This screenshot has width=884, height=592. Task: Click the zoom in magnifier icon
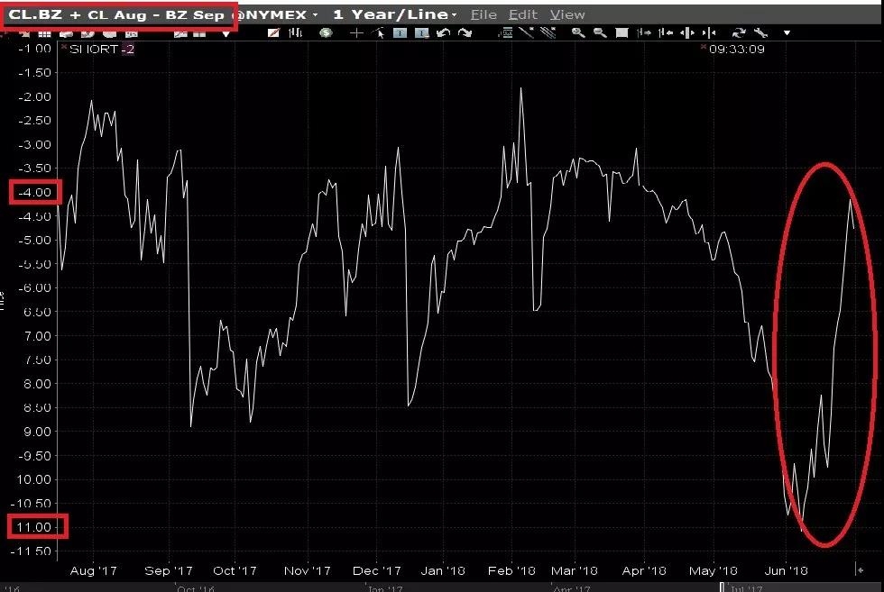(578, 32)
